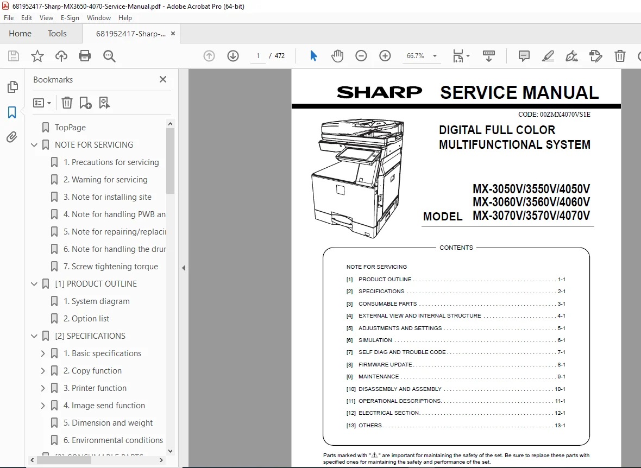
Task: Print the document with printer icon
Action: [85, 56]
